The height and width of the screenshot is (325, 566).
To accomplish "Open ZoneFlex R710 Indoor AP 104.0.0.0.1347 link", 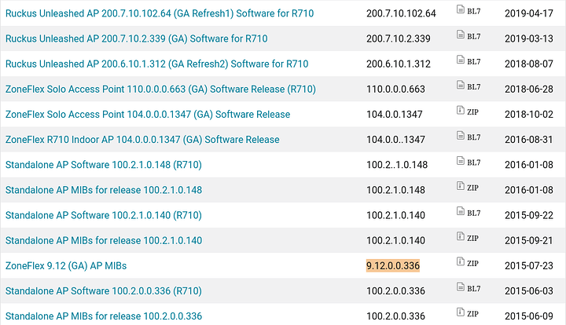I will 142,140.
